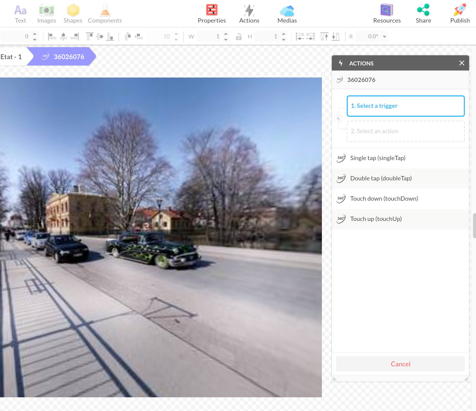
Task: Align selection to bottom edge
Action: [x=110, y=37]
